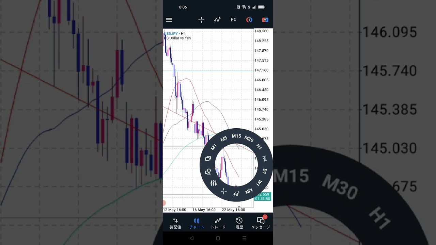Open indicators from the top toolbar
This screenshot has height=245, width=436.
[217, 20]
